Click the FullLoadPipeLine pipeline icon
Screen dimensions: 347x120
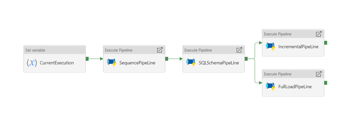[271, 86]
